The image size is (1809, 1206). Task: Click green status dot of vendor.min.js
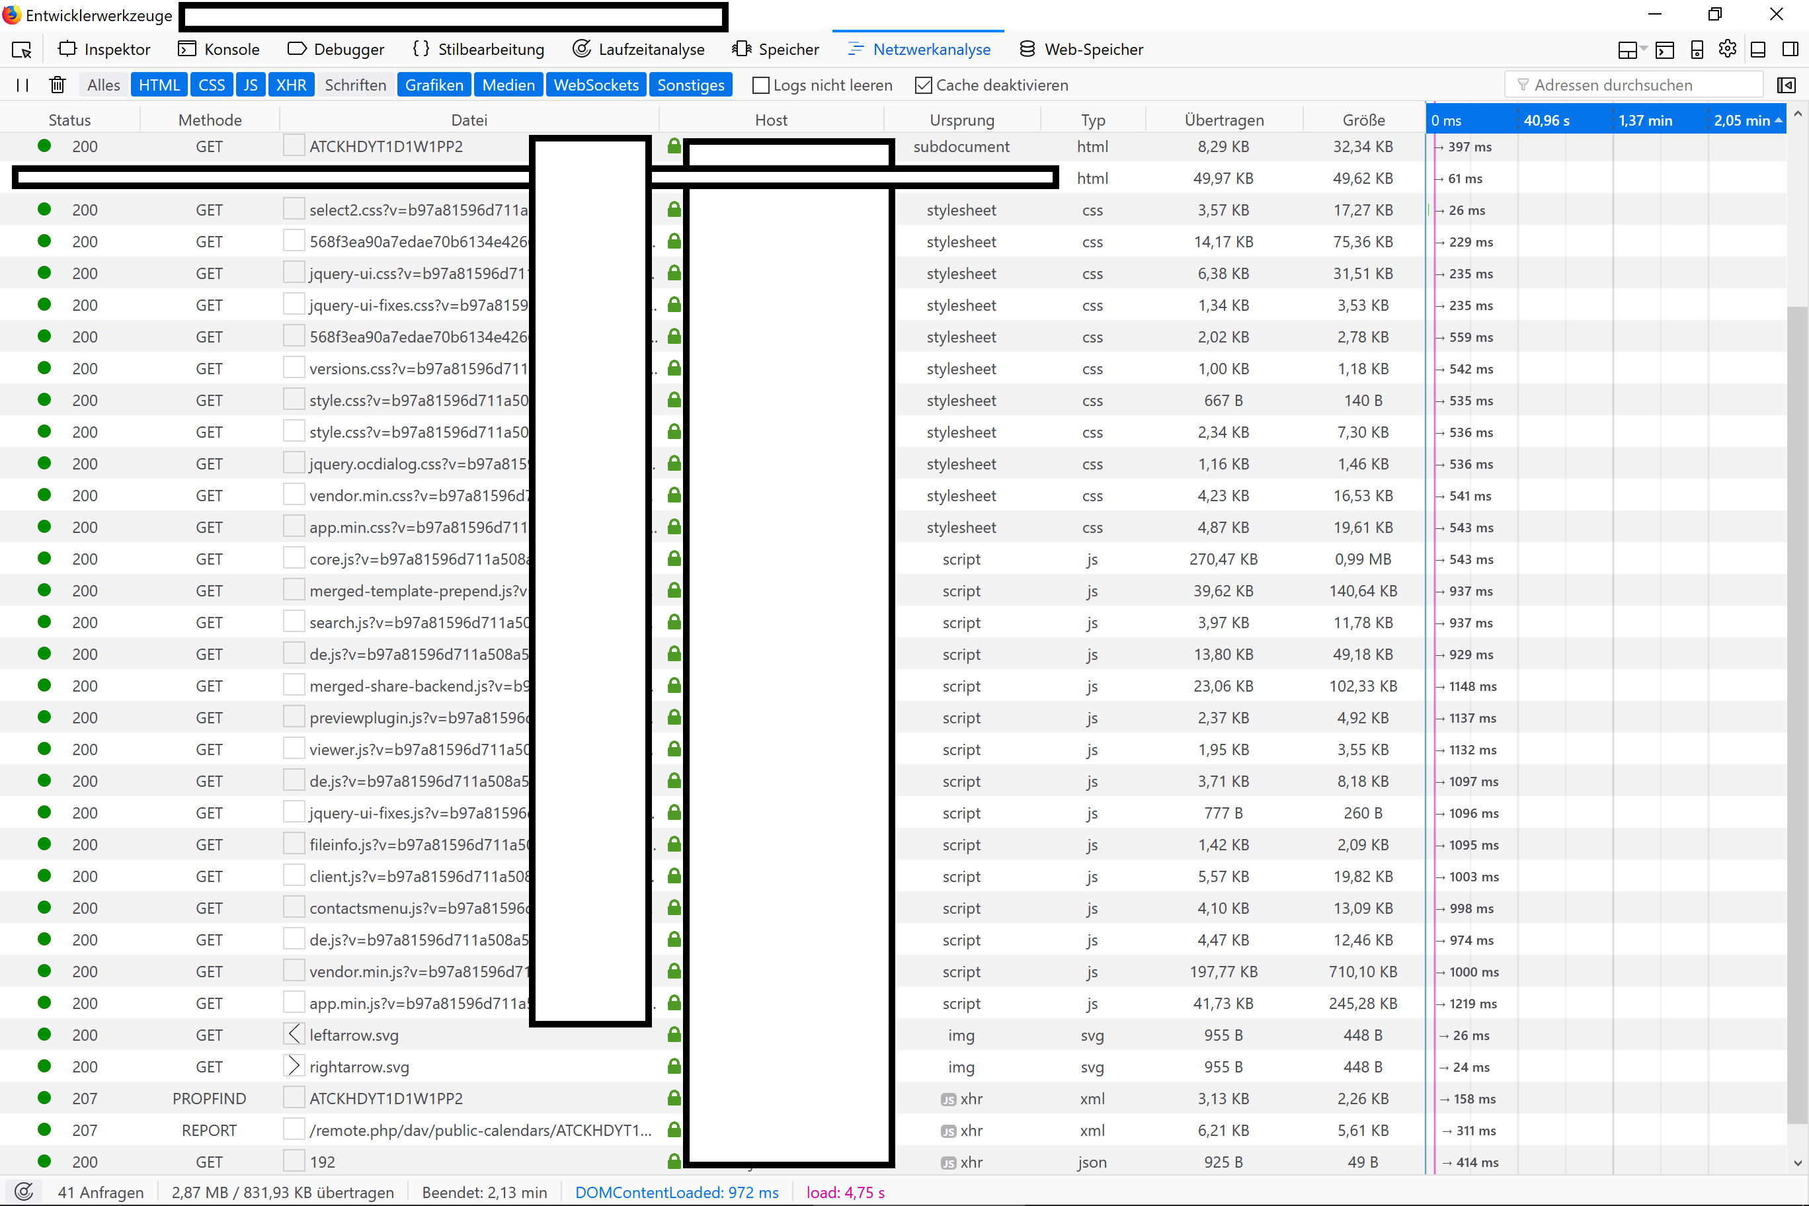(44, 971)
